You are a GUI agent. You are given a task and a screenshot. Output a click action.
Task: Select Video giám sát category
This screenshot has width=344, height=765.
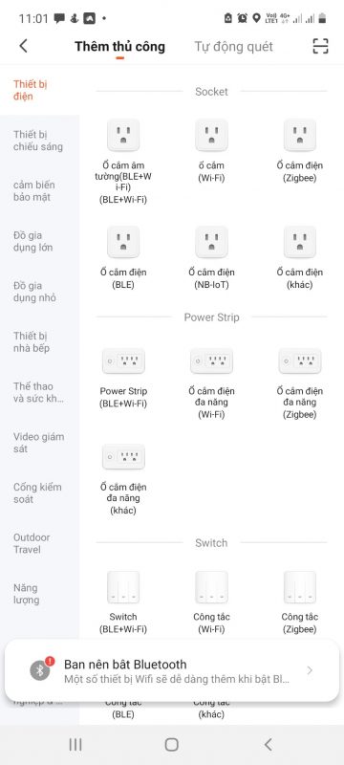38,443
